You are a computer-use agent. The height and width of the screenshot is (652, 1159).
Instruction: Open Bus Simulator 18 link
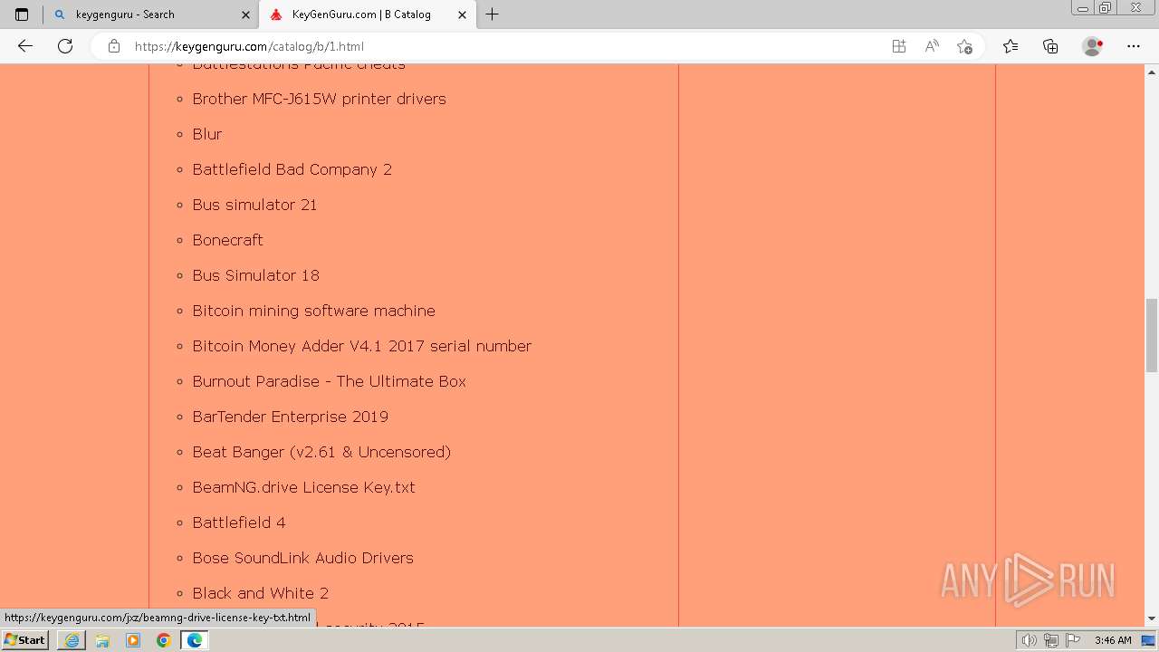[255, 275]
